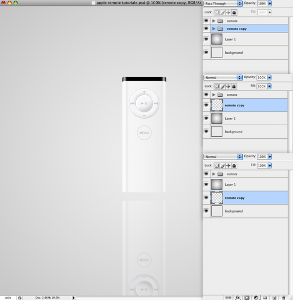Add a layer mask
This screenshot has height=300, width=293.
247,298
